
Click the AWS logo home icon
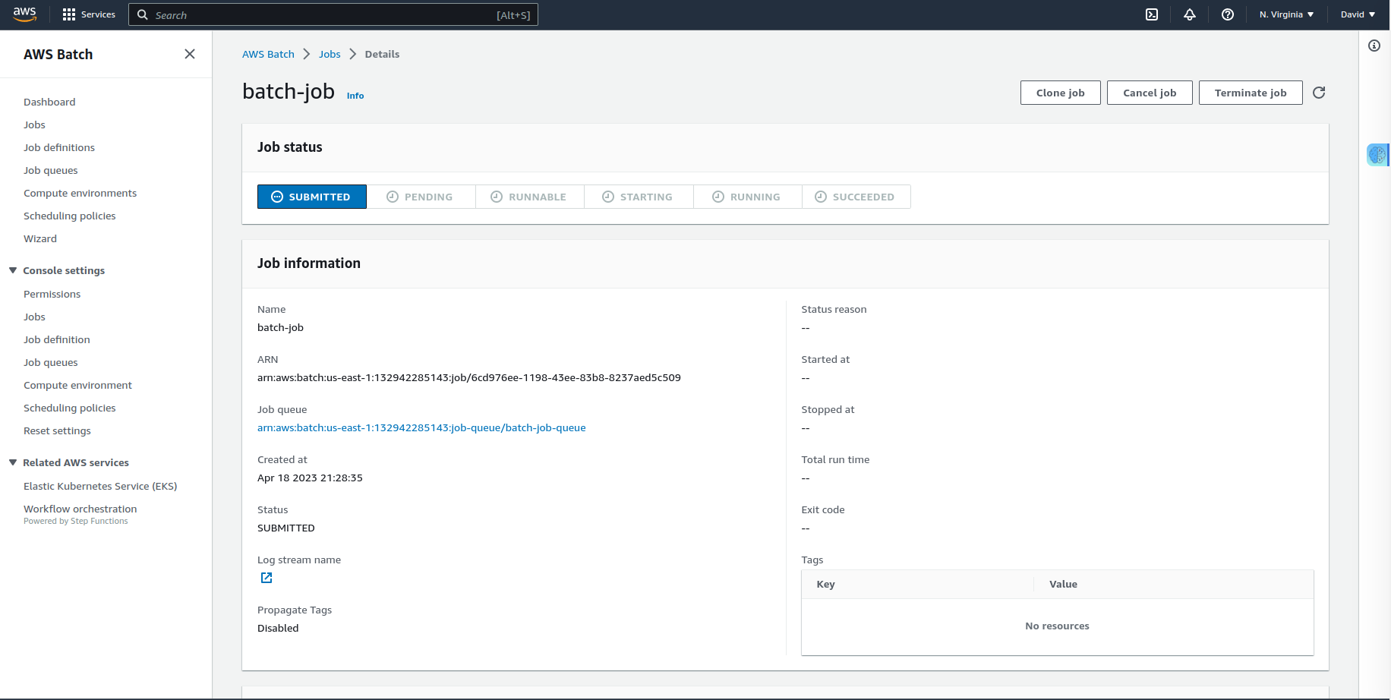(25, 14)
